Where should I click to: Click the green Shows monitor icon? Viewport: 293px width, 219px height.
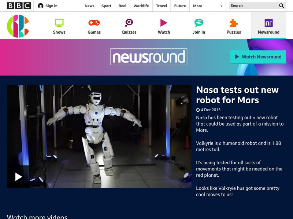pos(59,23)
